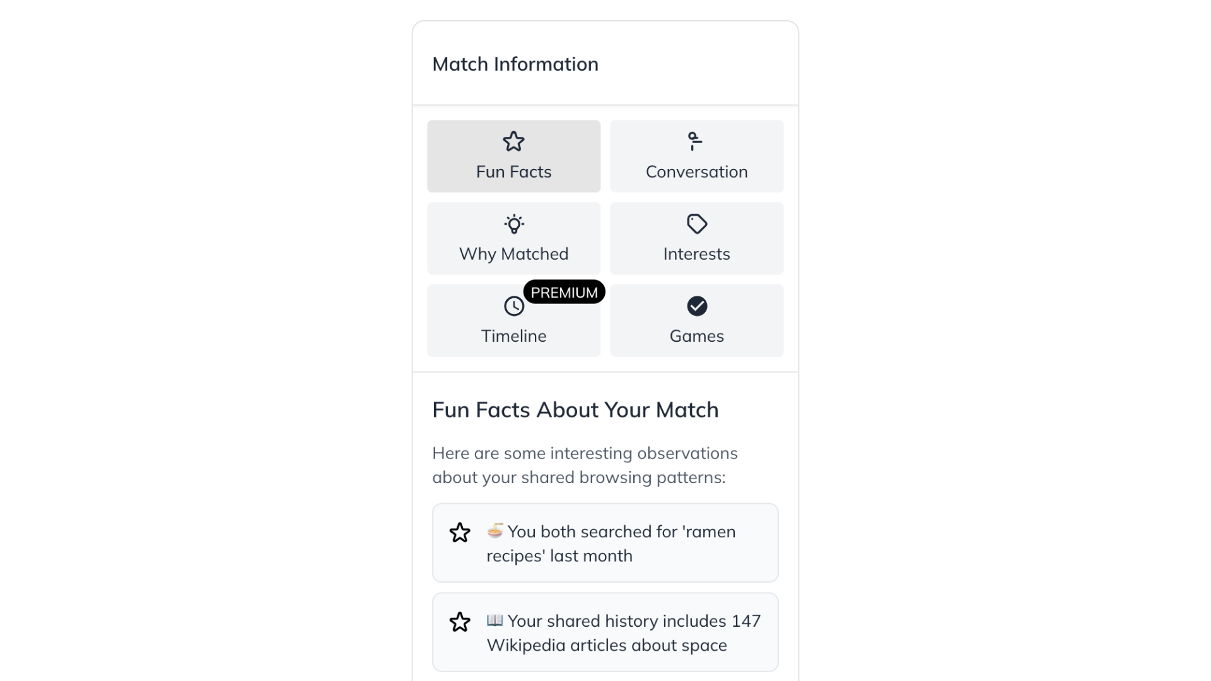Image resolution: width=1211 pixels, height=681 pixels.
Task: Expand the Fun Facts About Your Match section
Action: click(575, 409)
